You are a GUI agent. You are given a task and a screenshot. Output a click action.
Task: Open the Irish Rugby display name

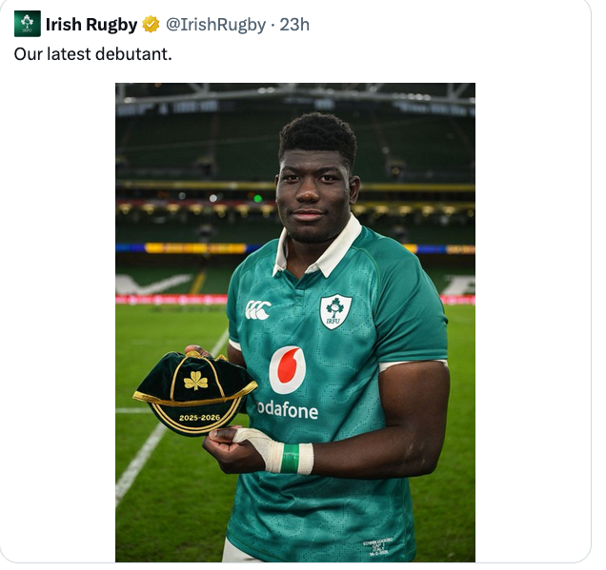point(91,25)
